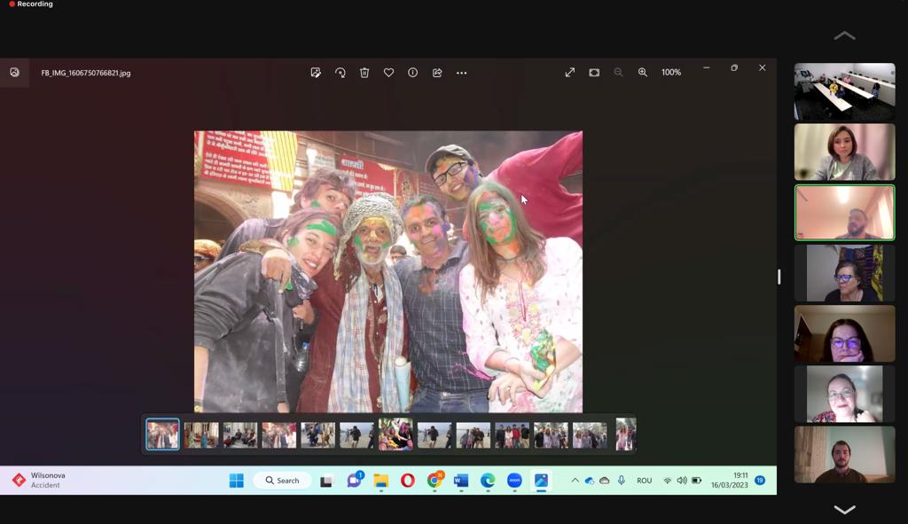908x524 pixels.
Task: Show file info with the info icon
Action: pos(413,73)
